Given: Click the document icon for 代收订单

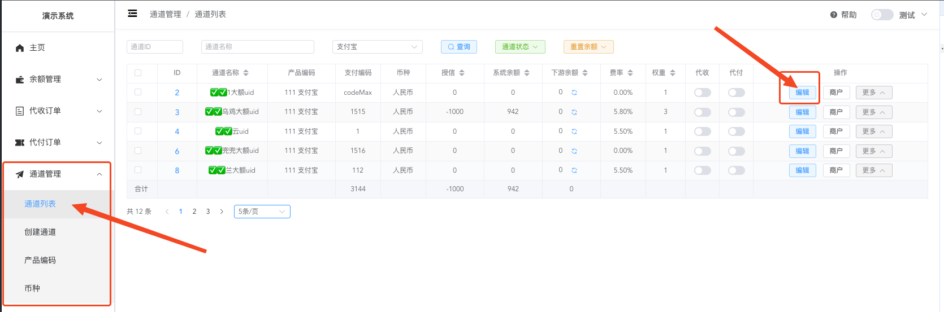Looking at the screenshot, I should click(x=20, y=111).
